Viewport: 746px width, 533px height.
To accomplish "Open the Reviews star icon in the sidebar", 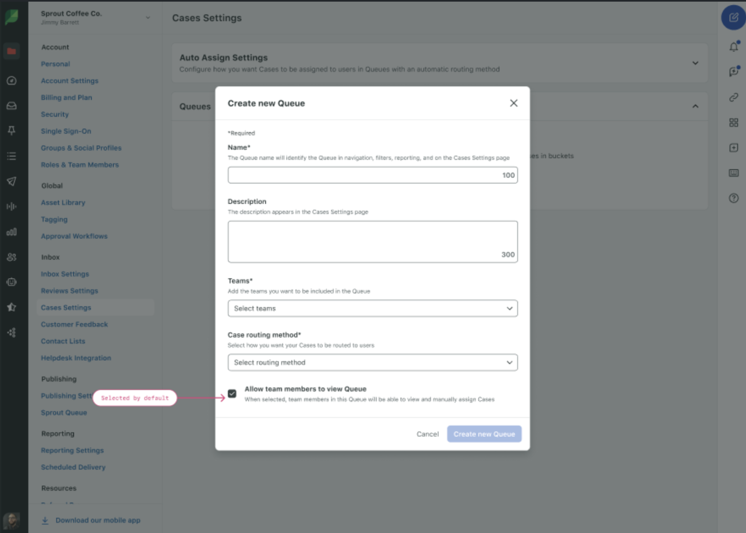I will (12, 307).
